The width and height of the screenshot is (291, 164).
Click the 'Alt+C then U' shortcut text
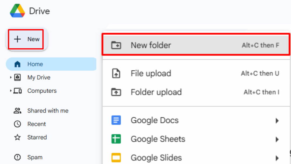click(x=260, y=73)
